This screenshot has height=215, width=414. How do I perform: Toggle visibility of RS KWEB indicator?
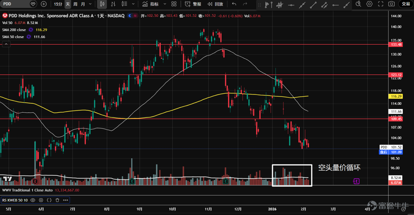pyautogui.click(x=33, y=200)
